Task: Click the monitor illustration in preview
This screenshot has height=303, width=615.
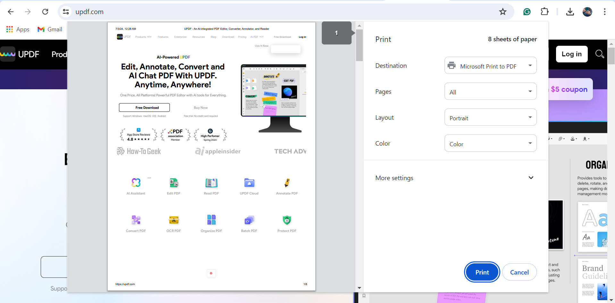Action: (273, 98)
